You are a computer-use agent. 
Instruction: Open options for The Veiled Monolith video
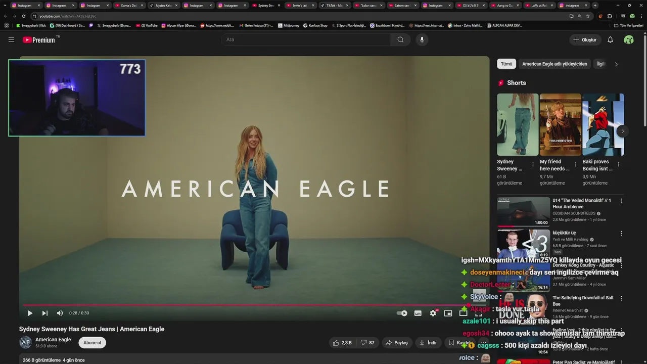621,201
